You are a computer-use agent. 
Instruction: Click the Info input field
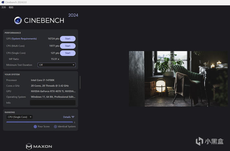53,103
